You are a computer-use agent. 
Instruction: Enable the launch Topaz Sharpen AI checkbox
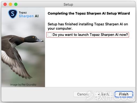click(x=50, y=35)
